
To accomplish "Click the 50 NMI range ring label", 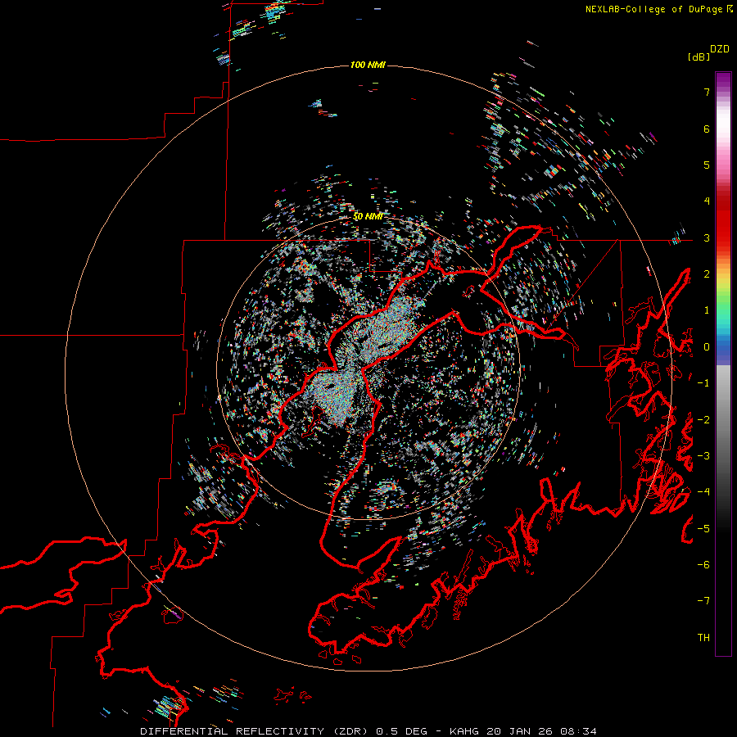I will [368, 216].
